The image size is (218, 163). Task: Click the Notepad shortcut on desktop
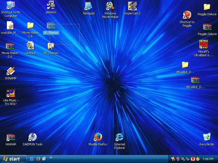pyautogui.click(x=89, y=6)
